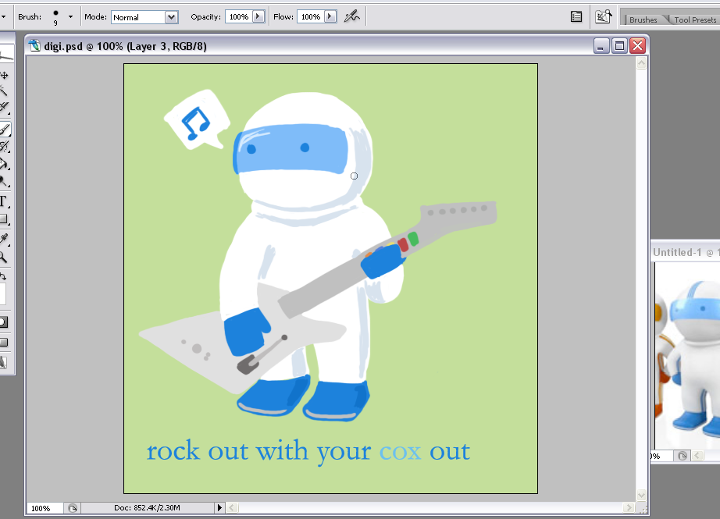Select the Rectangle shape tool
Screen dimensions: 720x519
(4, 219)
